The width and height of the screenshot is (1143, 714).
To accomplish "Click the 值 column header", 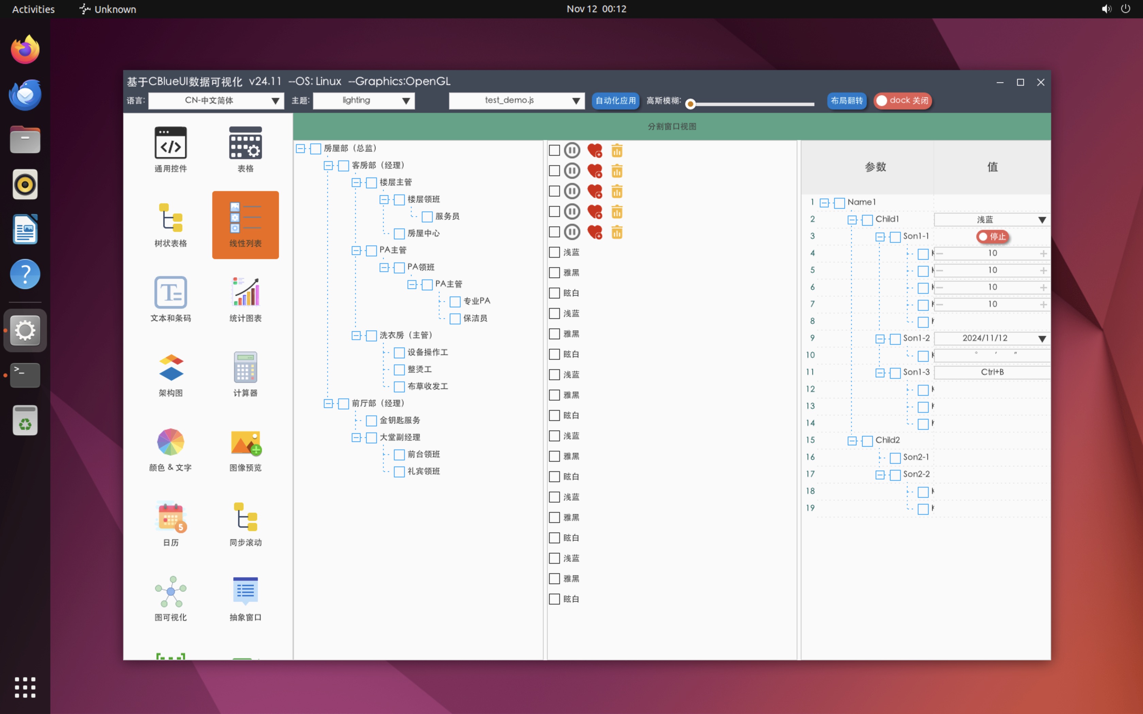I will pos(992,167).
